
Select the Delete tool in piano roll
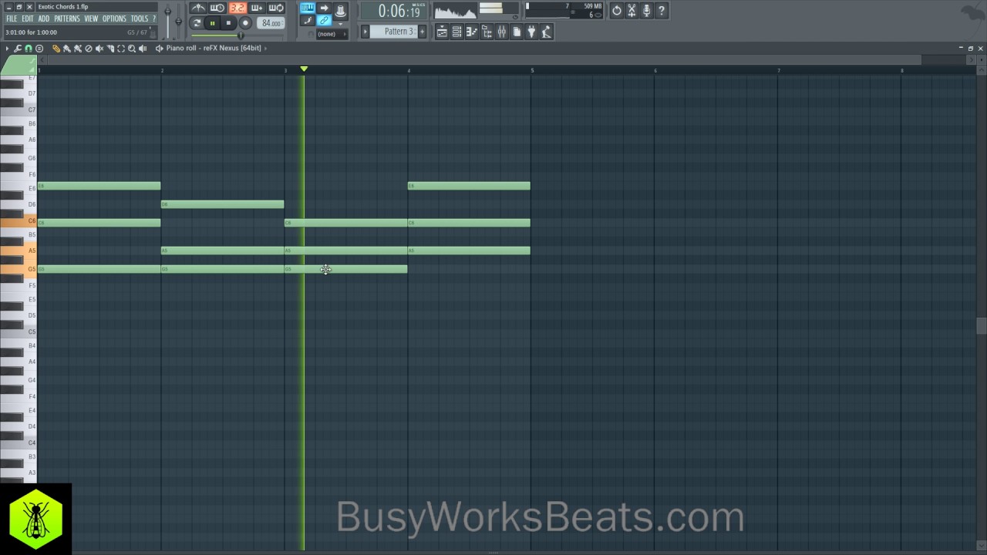pos(88,48)
